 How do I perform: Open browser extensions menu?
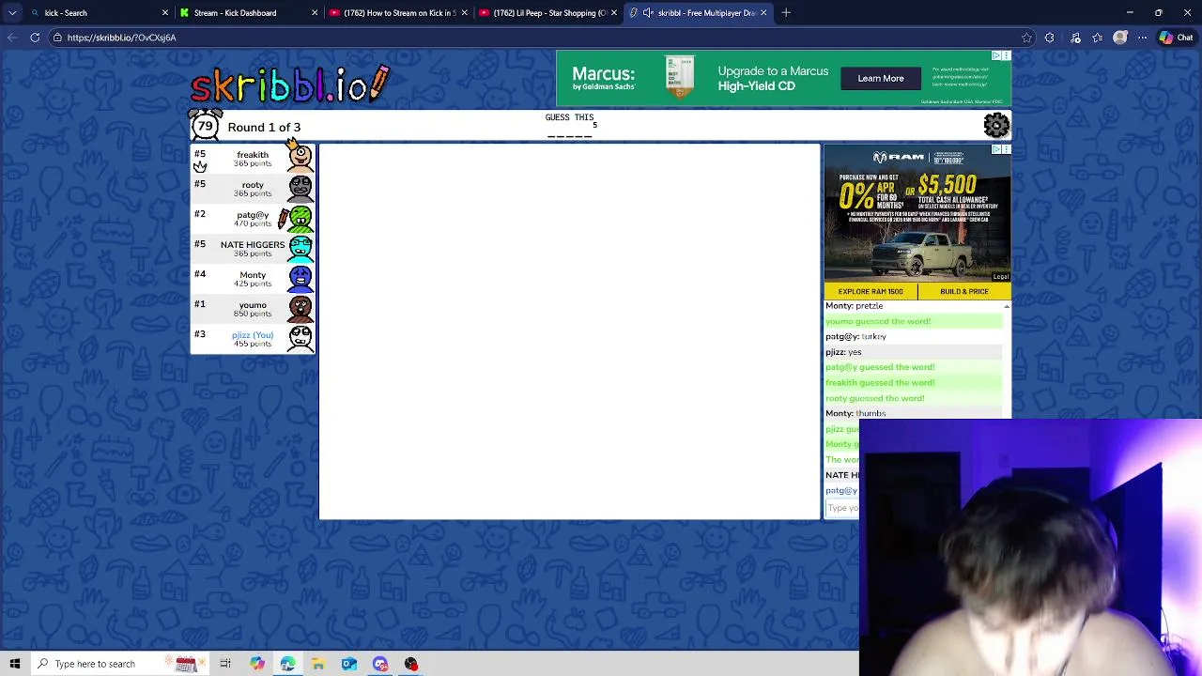[x=1049, y=38]
